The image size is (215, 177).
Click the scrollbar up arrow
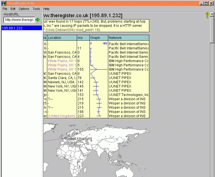[x=212, y=14]
